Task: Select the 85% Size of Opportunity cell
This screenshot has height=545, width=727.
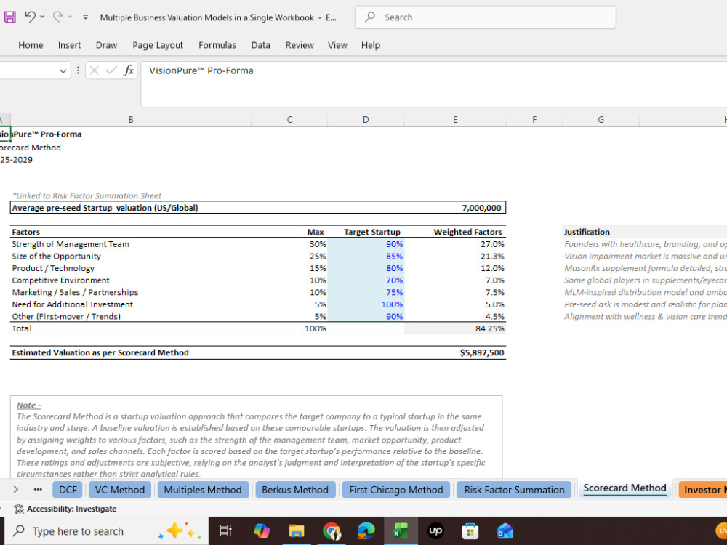Action: click(366, 257)
